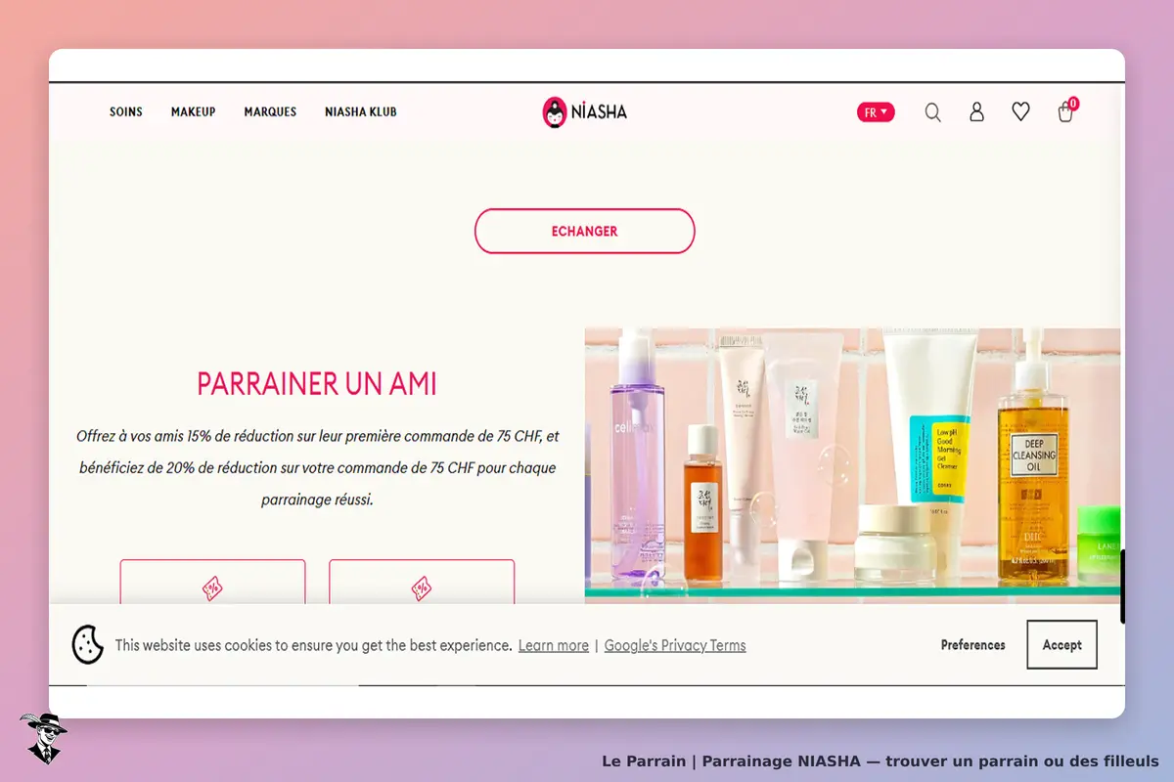This screenshot has height=782, width=1174.
Task: Open the shopping bag cart icon
Action: click(x=1066, y=112)
